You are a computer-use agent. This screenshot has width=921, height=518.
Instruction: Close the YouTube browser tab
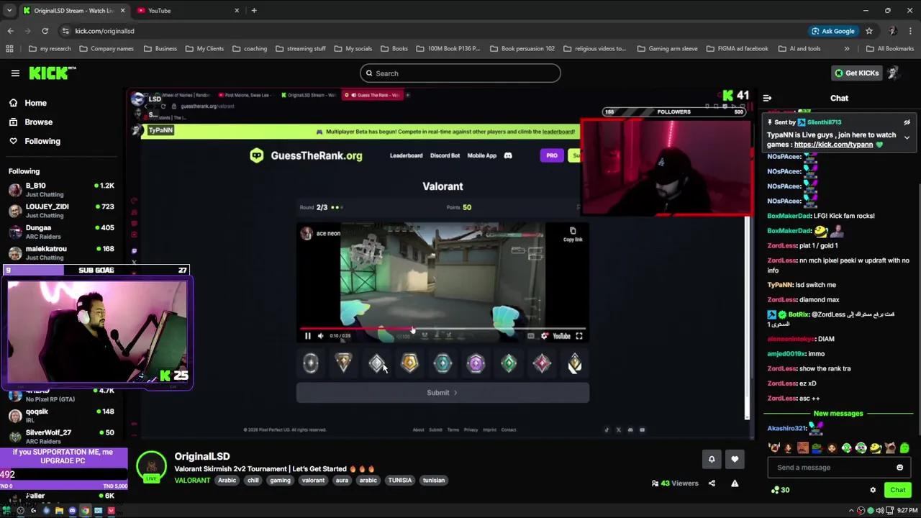(237, 10)
